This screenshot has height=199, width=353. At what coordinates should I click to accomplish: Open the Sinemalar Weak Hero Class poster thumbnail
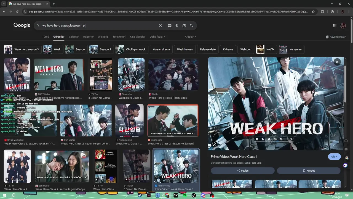point(131,75)
